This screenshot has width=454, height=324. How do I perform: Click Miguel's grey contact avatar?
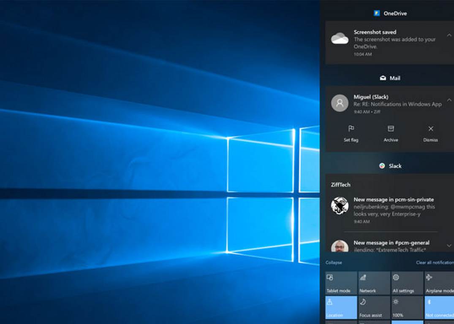tap(340, 103)
